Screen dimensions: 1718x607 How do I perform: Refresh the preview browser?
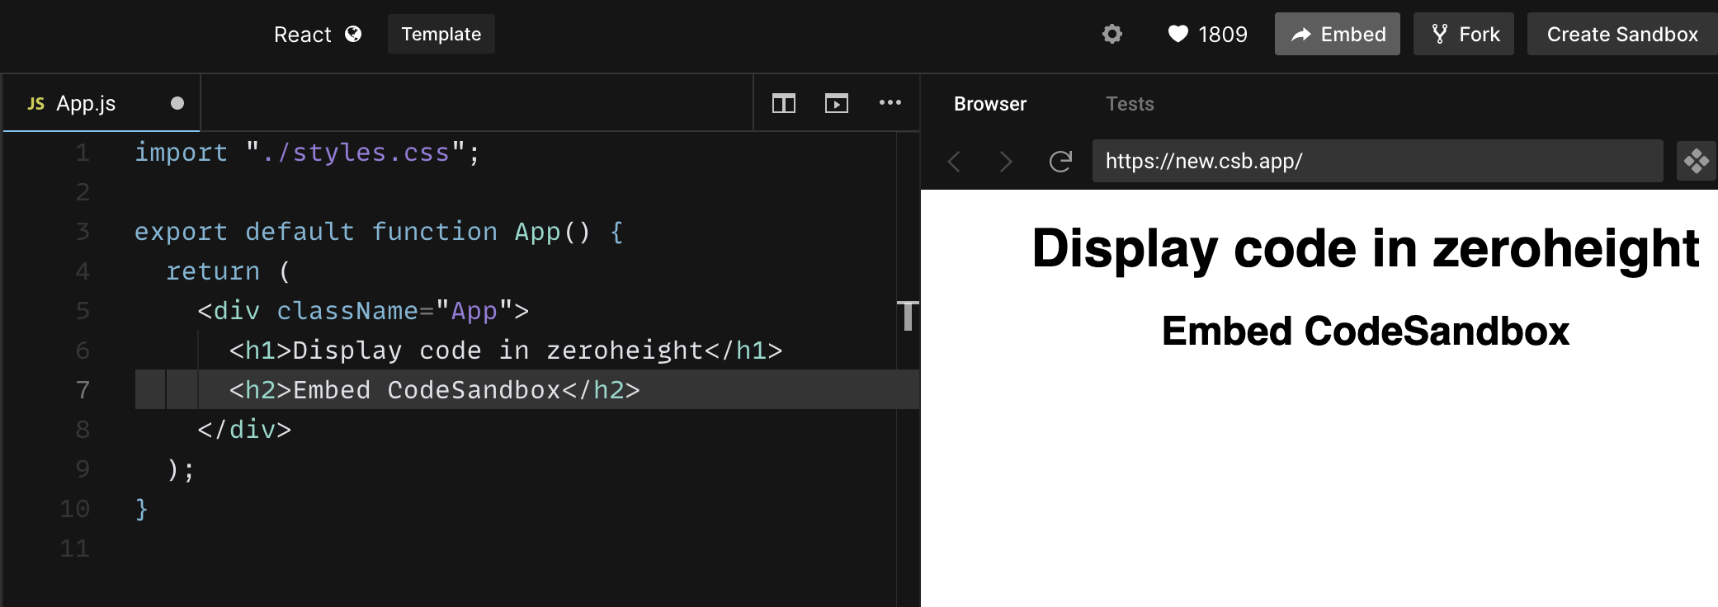tap(1060, 161)
